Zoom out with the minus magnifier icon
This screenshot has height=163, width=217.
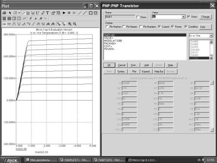[75, 24]
